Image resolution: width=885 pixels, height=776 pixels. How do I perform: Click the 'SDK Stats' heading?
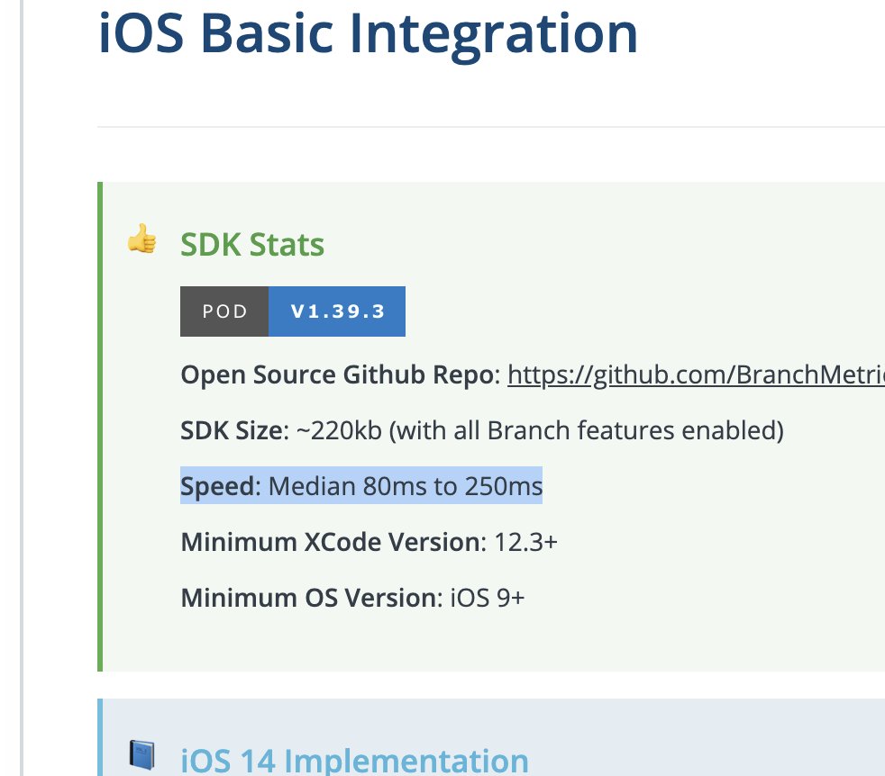pos(252,245)
